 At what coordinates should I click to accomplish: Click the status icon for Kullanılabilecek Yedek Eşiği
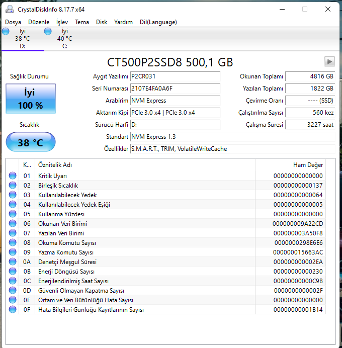click(x=13, y=204)
